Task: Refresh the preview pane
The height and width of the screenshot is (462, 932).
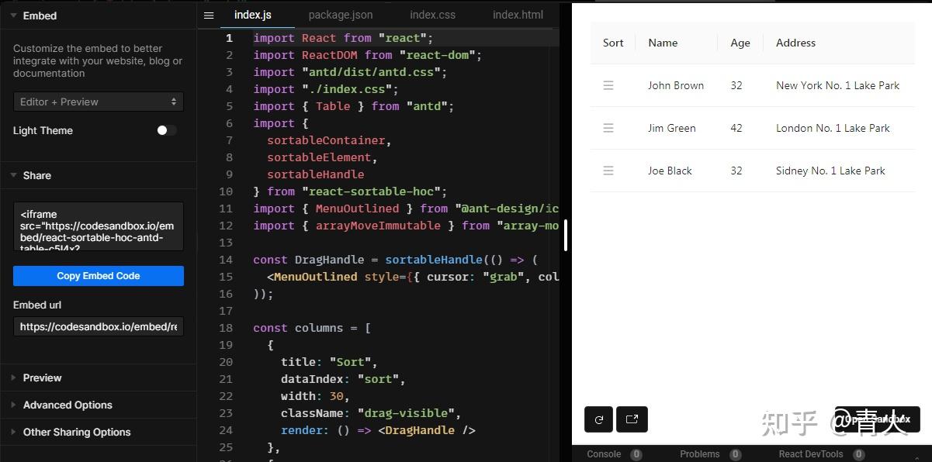Action: (x=598, y=419)
